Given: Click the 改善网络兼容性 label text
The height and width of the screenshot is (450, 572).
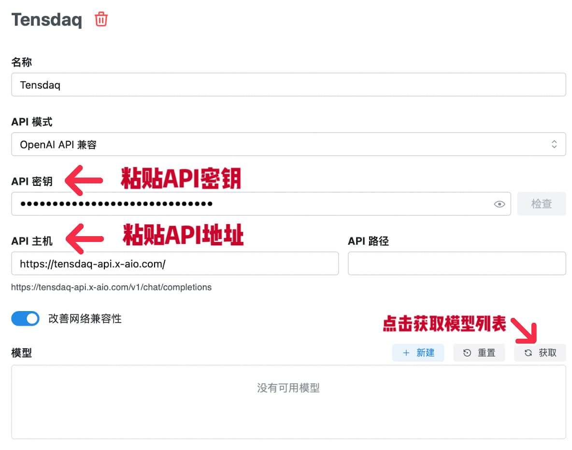Looking at the screenshot, I should (85, 319).
